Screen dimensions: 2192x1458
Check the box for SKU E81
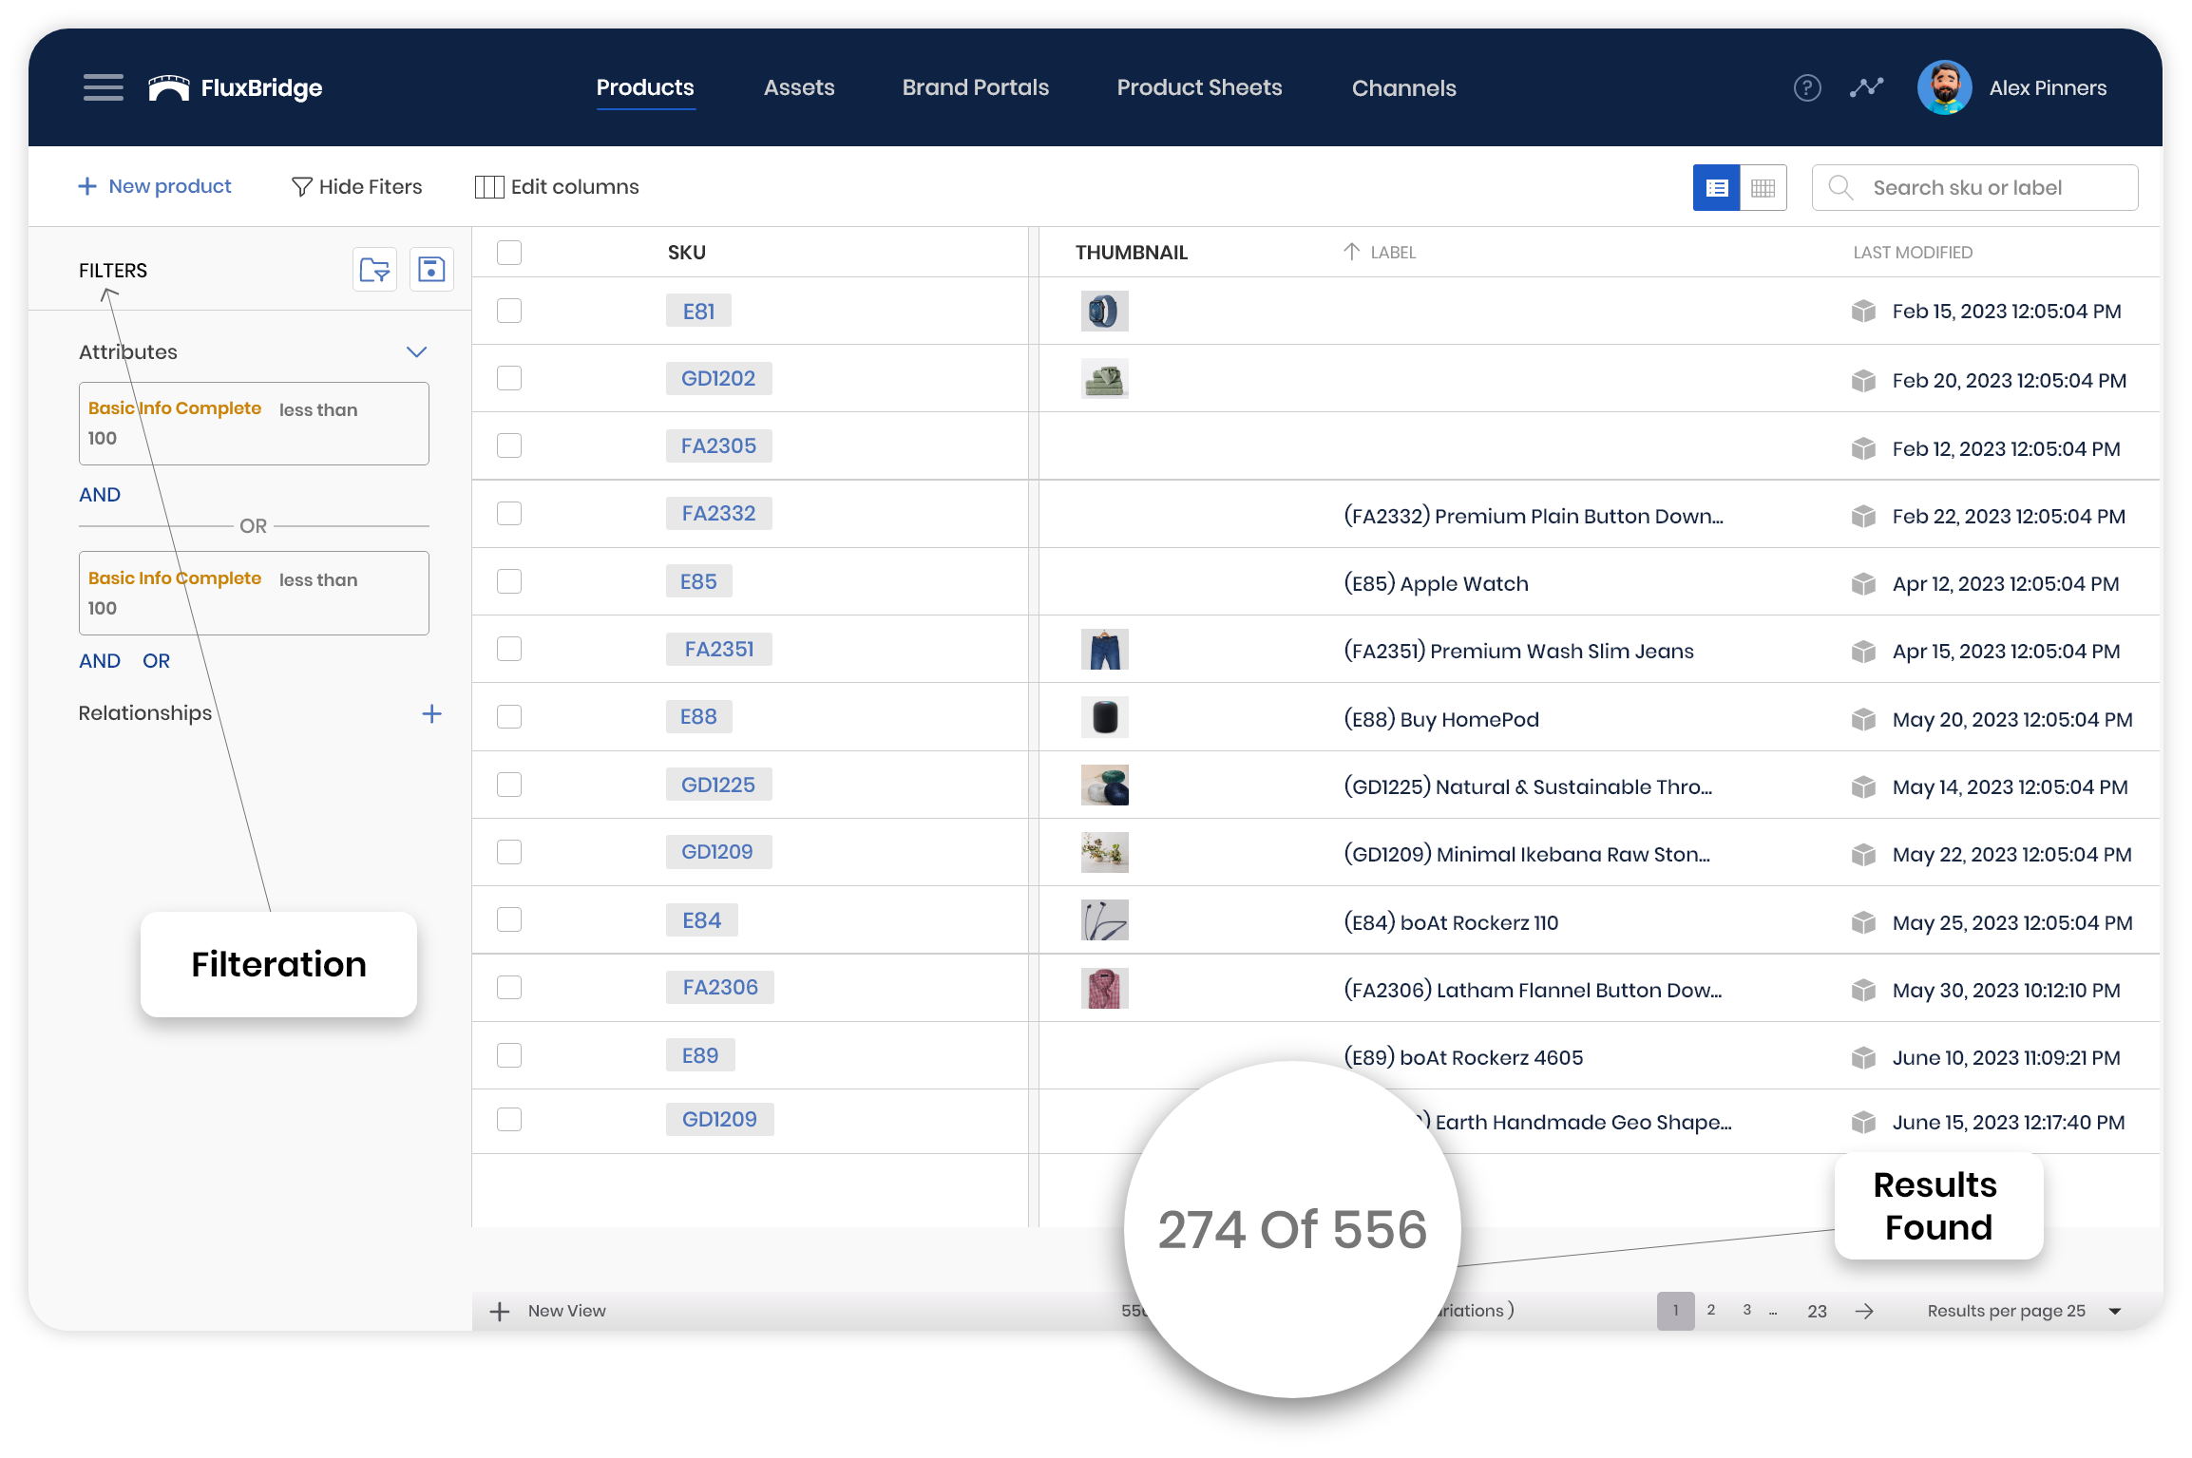509,312
